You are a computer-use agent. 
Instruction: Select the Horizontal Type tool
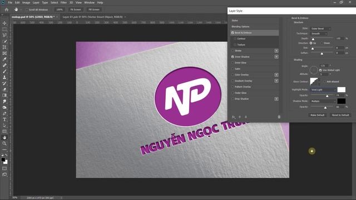(x=4, y=119)
